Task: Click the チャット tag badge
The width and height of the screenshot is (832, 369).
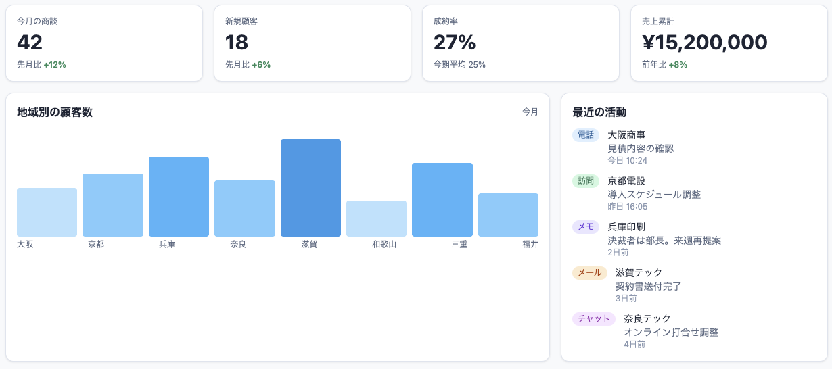Action: pyautogui.click(x=594, y=319)
